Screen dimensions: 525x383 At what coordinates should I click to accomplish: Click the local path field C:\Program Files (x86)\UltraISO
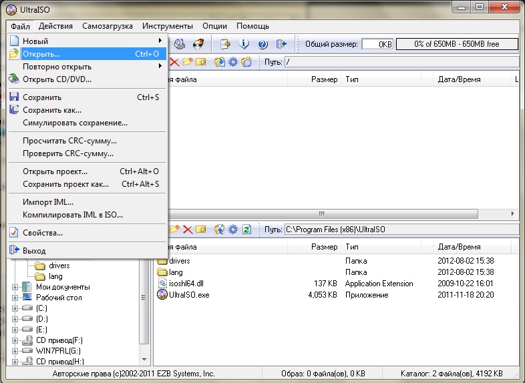[x=402, y=230]
